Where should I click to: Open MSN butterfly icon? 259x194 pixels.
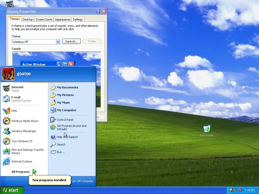[x=6, y=111]
